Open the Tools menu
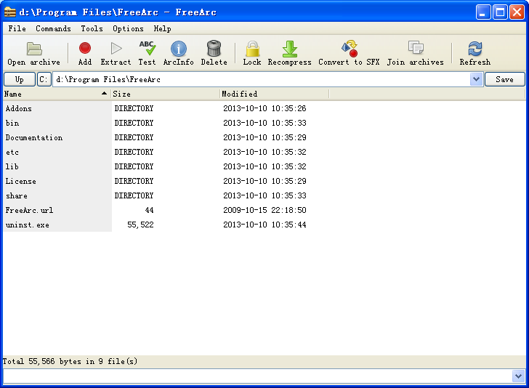The width and height of the screenshot is (529, 388). click(x=92, y=28)
